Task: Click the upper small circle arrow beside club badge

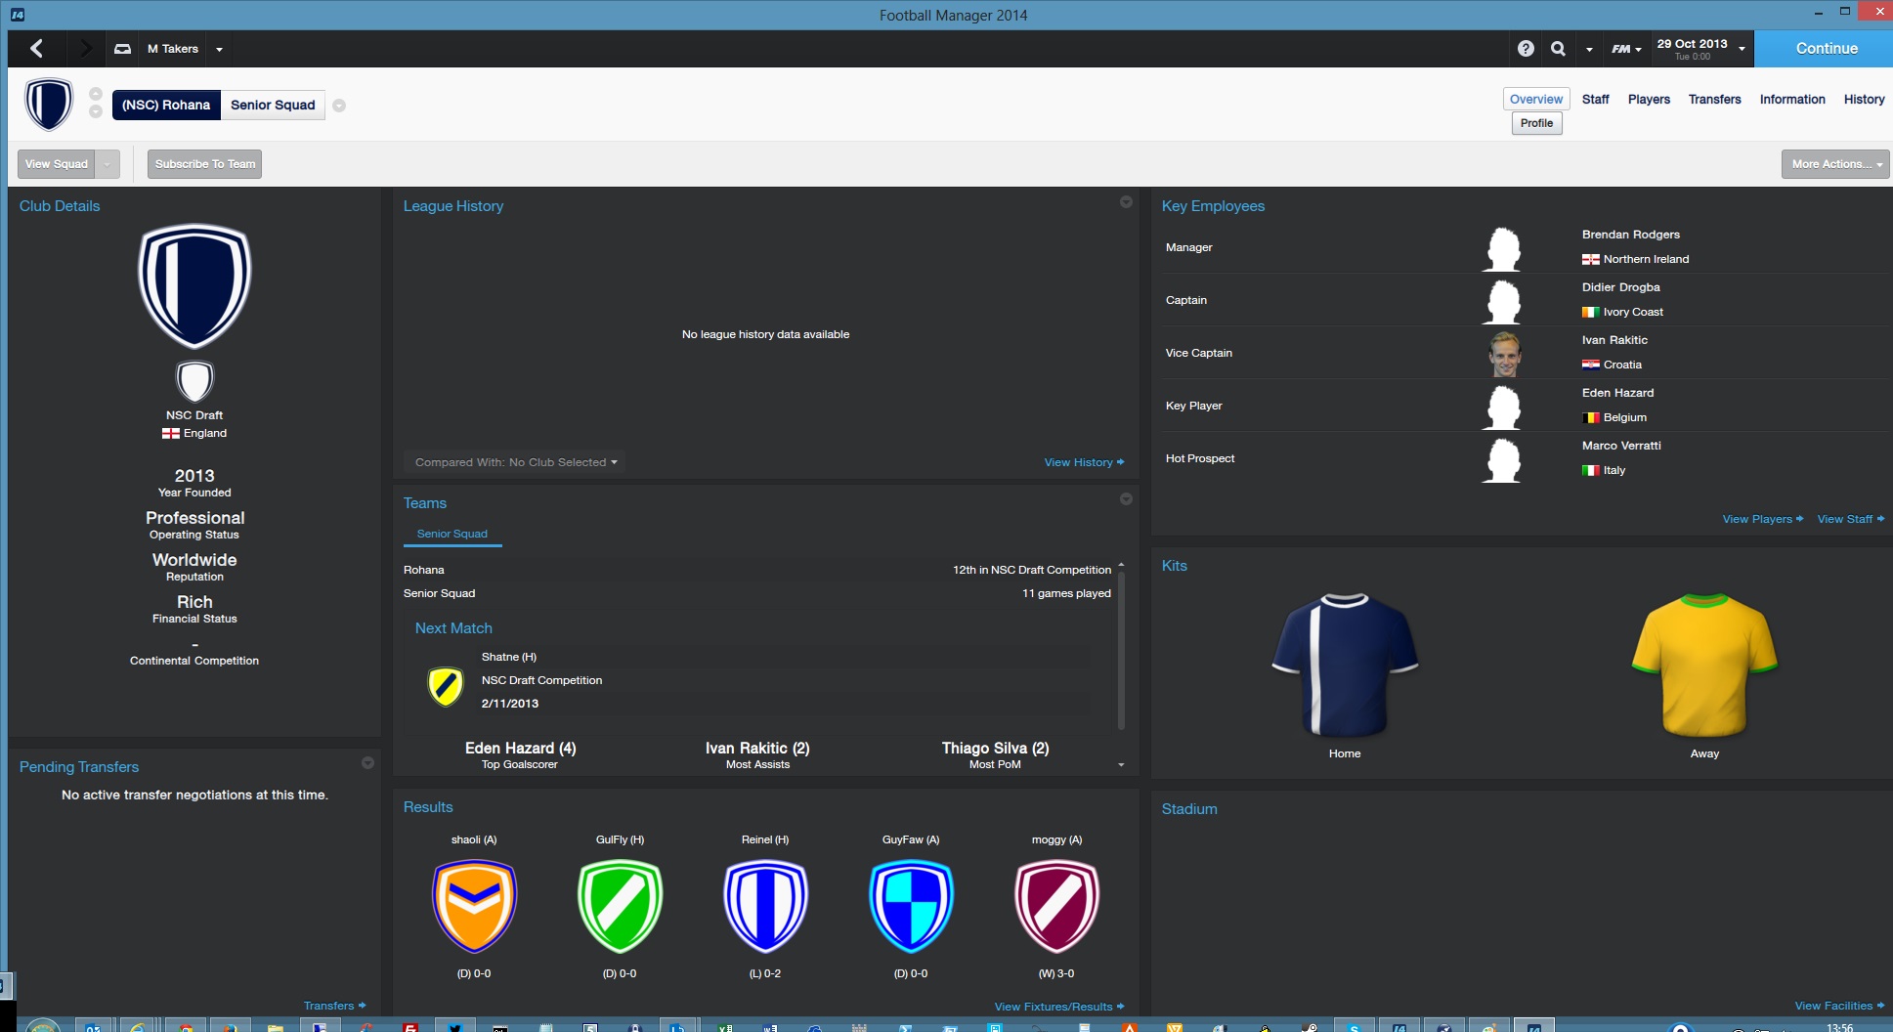Action: click(96, 94)
